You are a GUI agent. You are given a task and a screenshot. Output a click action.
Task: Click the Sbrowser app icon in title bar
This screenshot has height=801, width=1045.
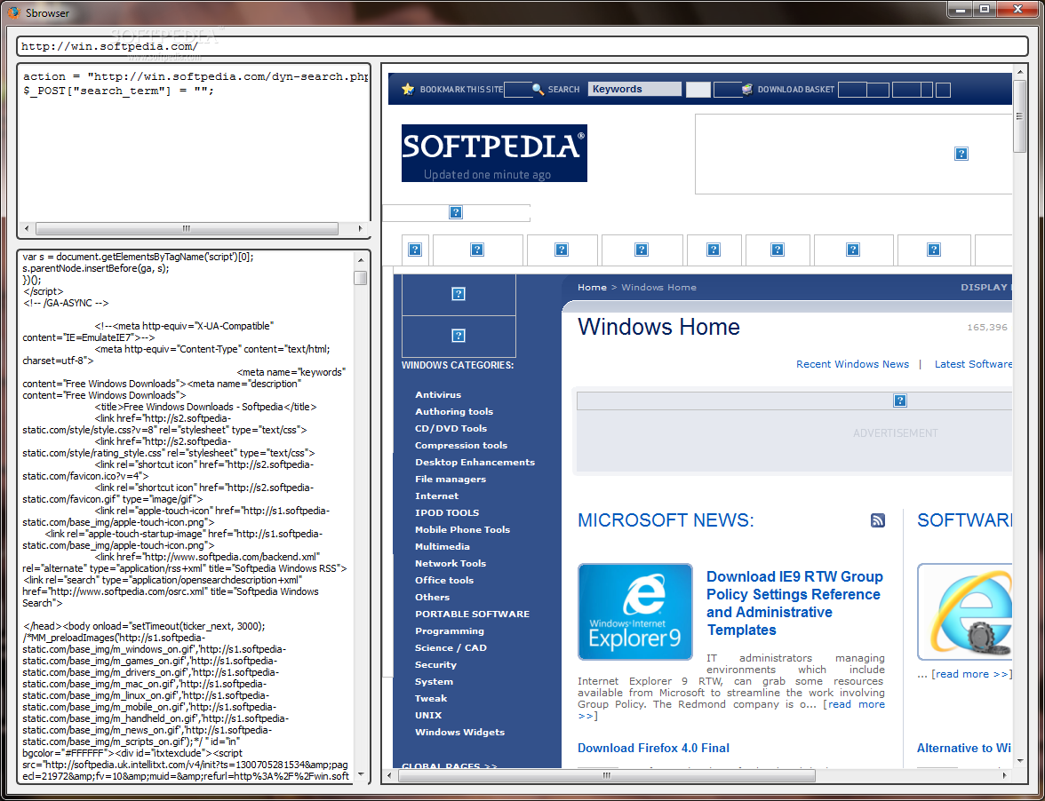(13, 12)
